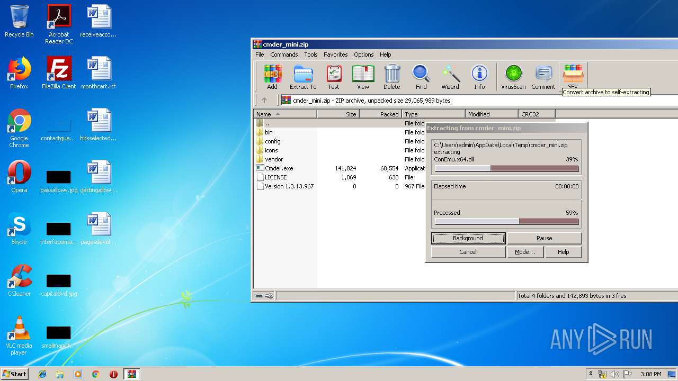This screenshot has height=381, width=678.
Task: Open the Skype desktop icon
Action: tap(19, 229)
